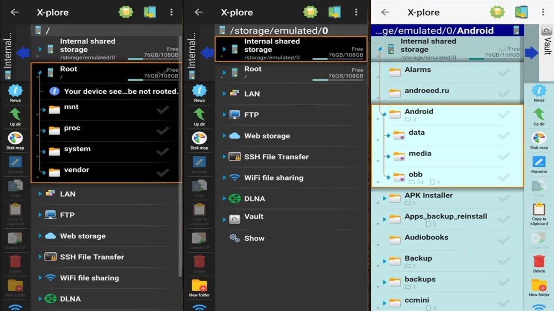Expand the Backup folder arrow

384,261
